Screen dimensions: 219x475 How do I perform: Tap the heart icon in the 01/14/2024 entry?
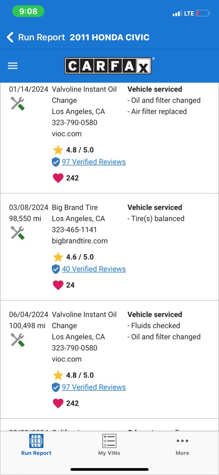[58, 178]
